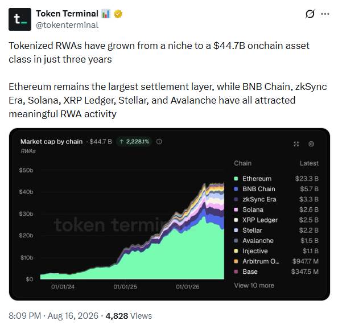The height and width of the screenshot is (325, 338).
Task: Click the gold verified badge
Action: [118, 14]
